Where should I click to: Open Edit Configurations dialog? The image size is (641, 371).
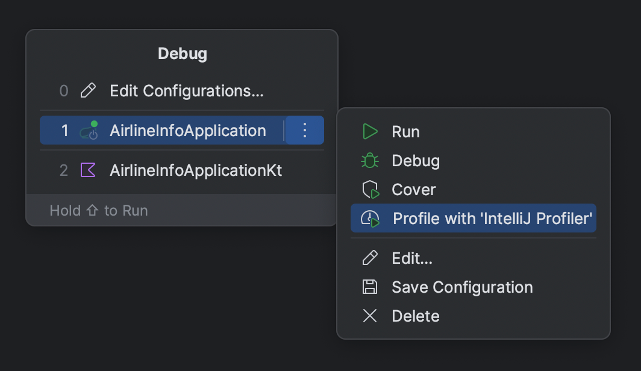tap(187, 90)
